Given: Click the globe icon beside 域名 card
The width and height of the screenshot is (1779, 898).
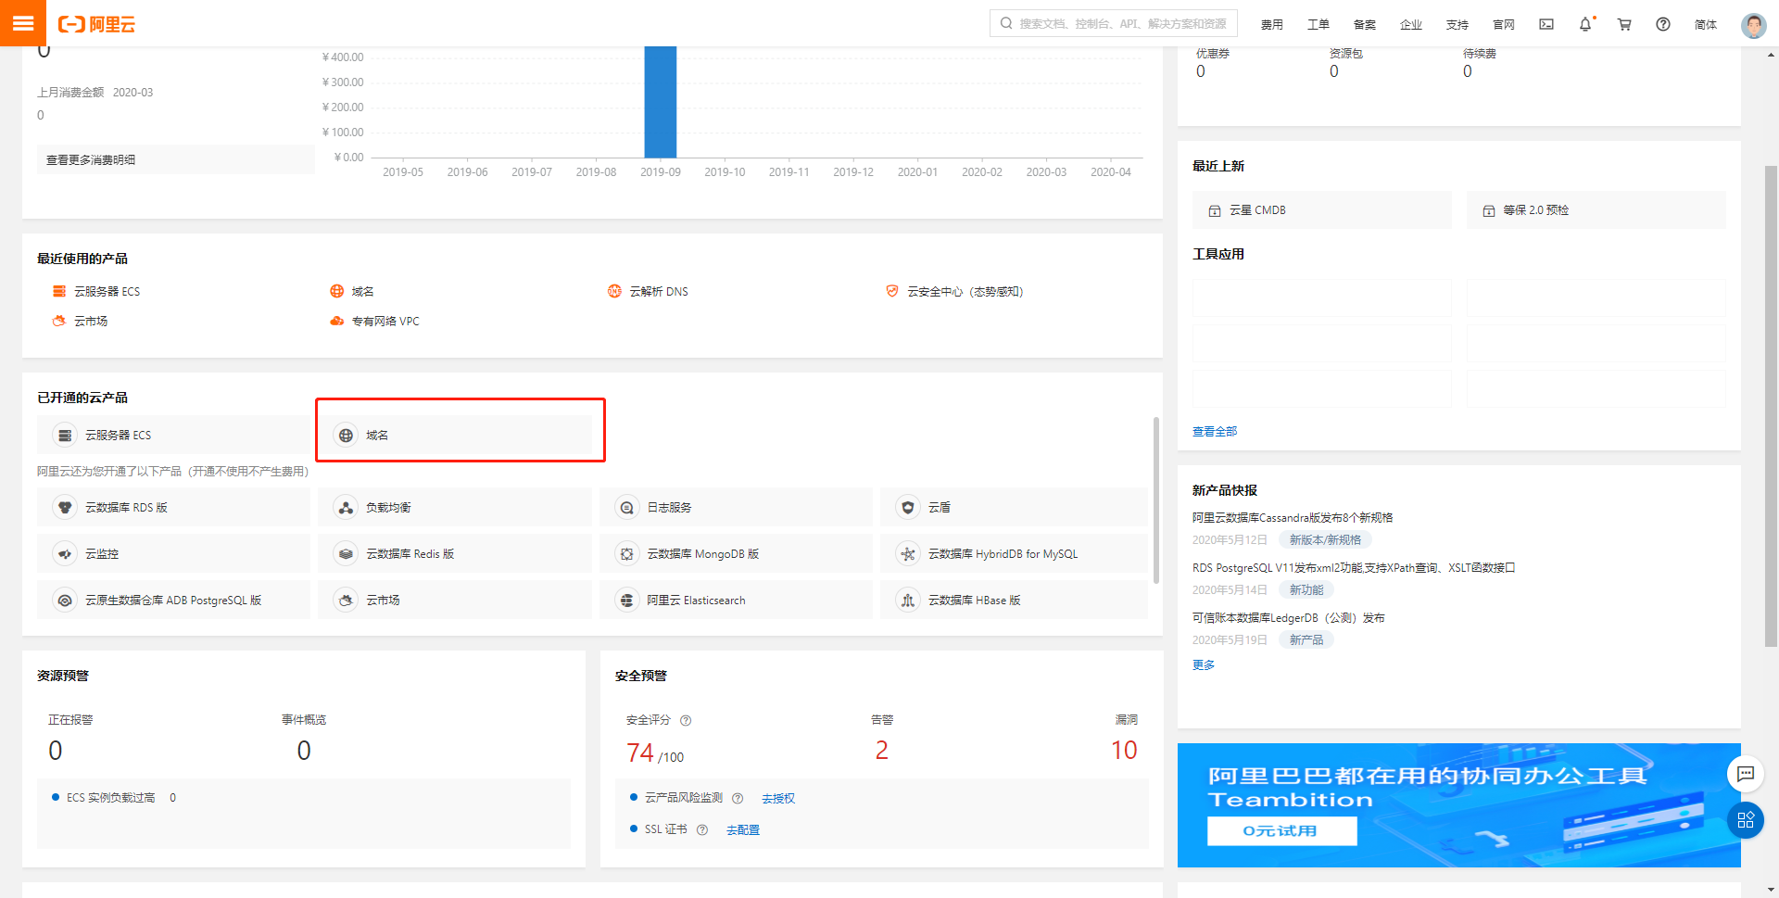Looking at the screenshot, I should [346, 435].
